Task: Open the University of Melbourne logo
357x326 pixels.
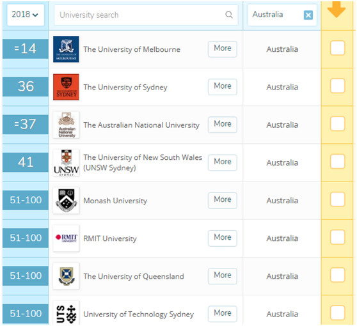Action: [66, 49]
